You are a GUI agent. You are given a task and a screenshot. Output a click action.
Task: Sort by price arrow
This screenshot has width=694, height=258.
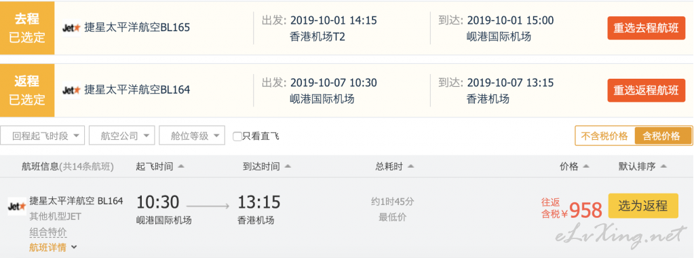[x=586, y=166]
